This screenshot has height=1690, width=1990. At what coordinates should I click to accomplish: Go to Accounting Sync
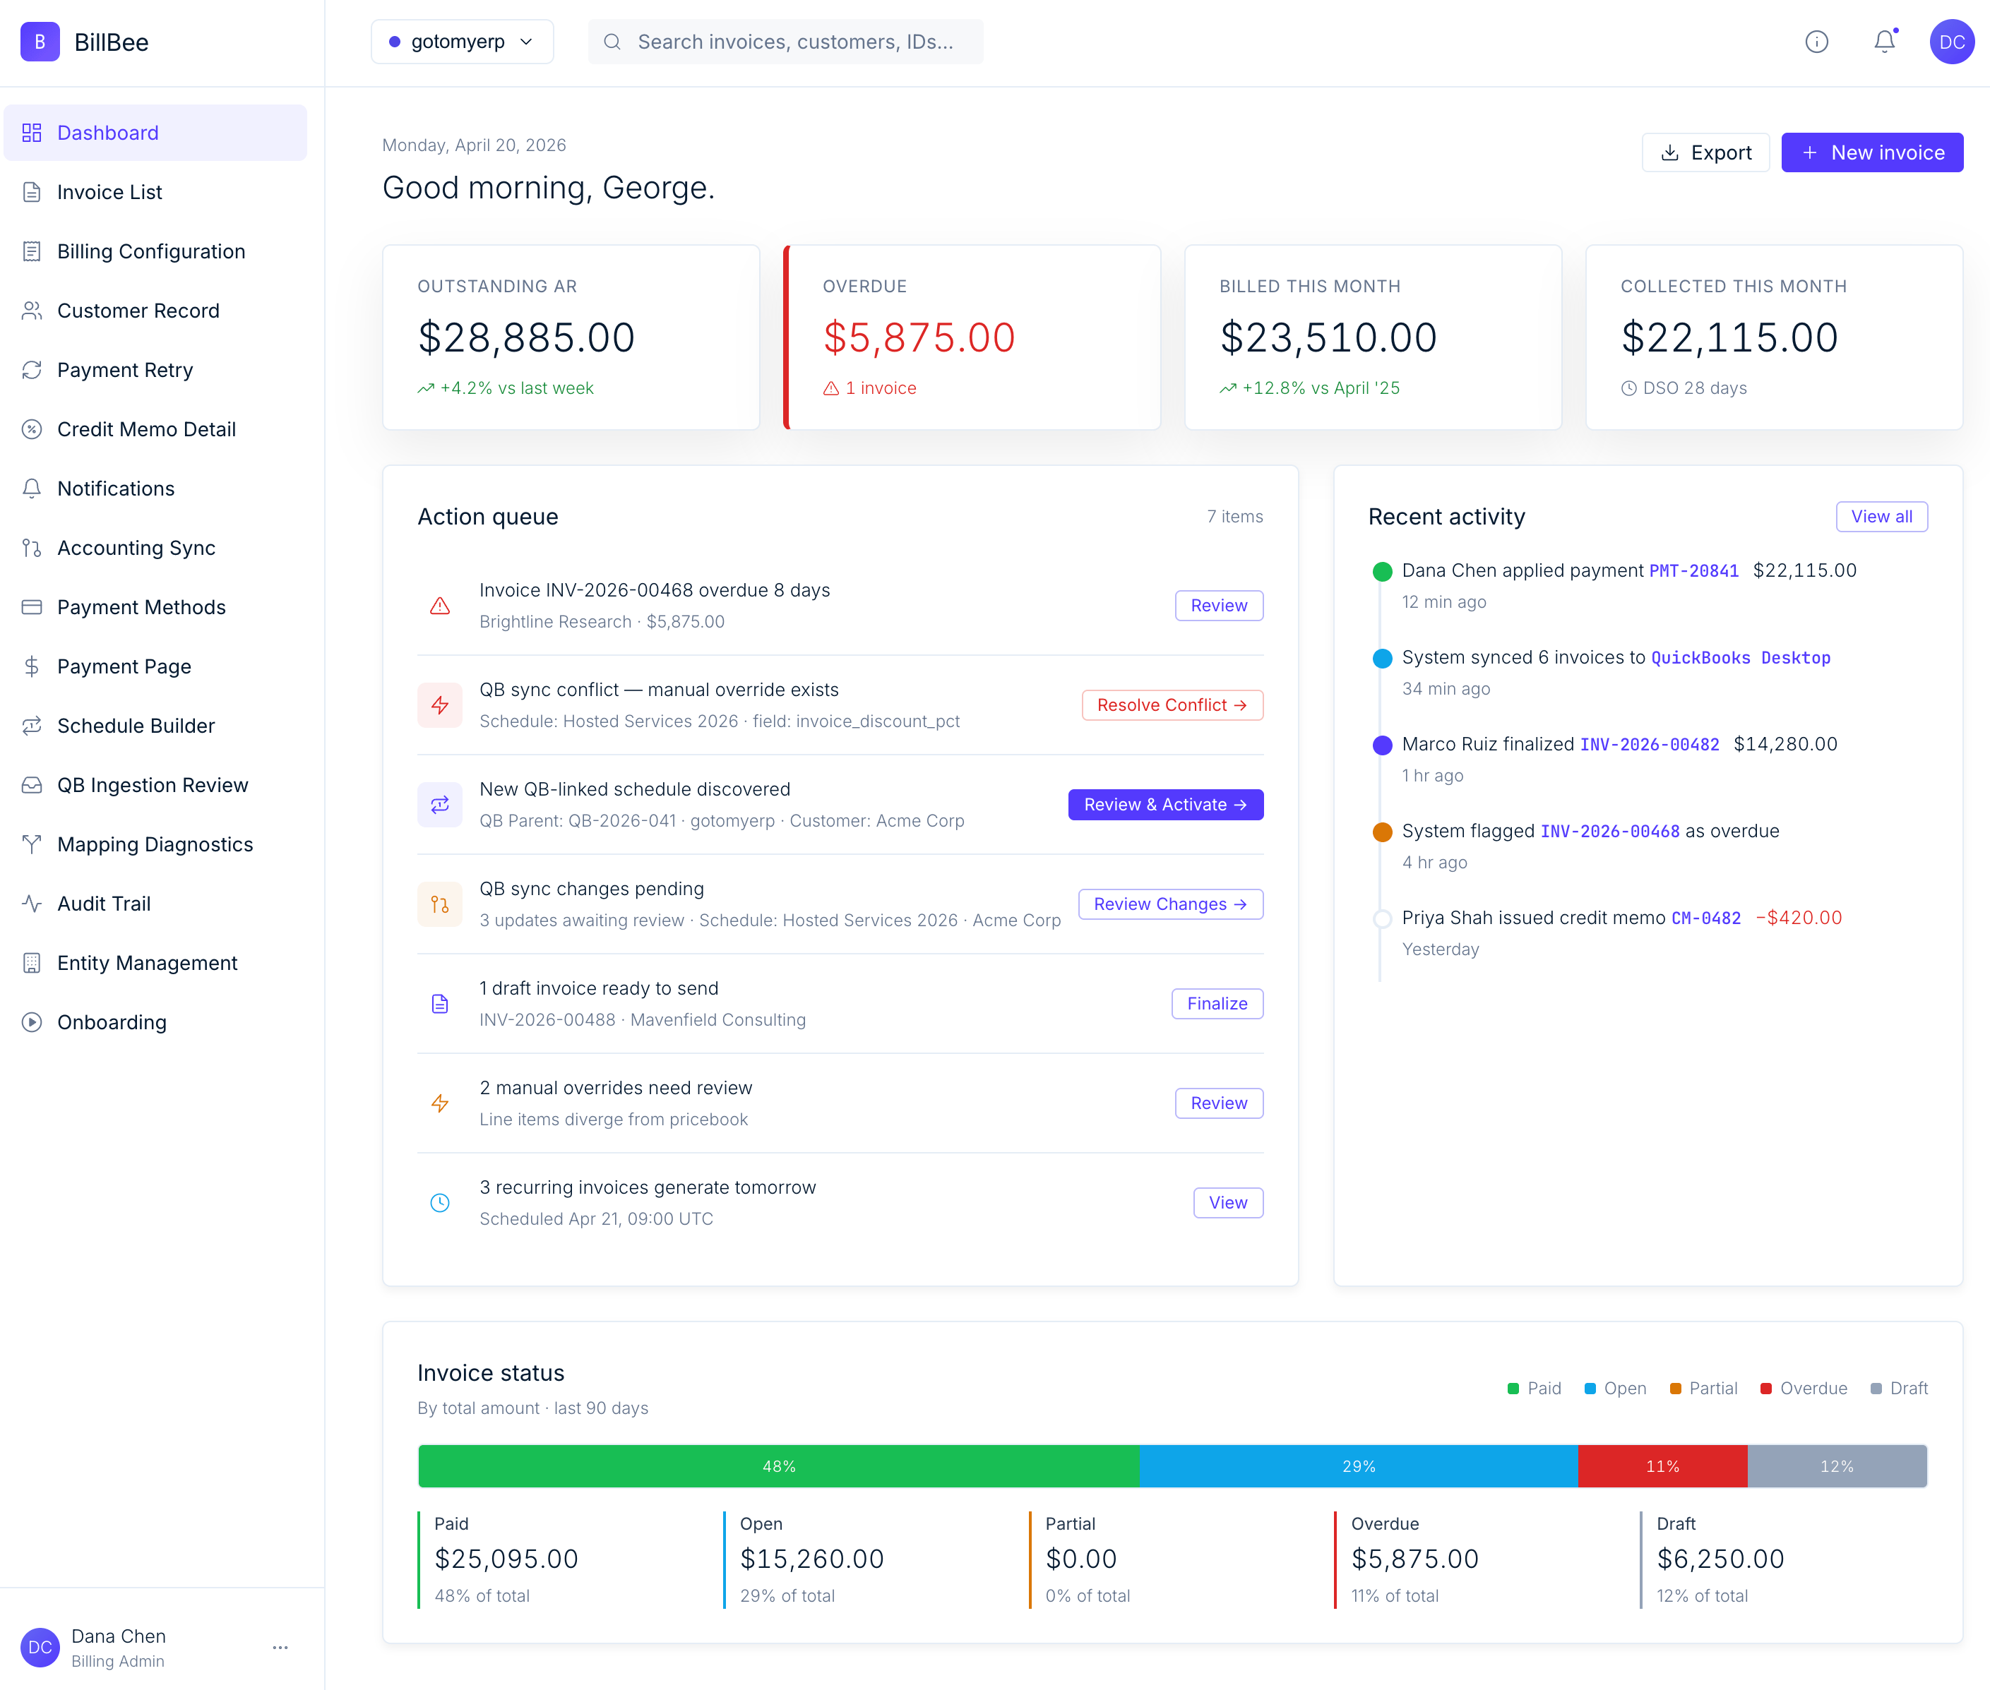[155, 548]
